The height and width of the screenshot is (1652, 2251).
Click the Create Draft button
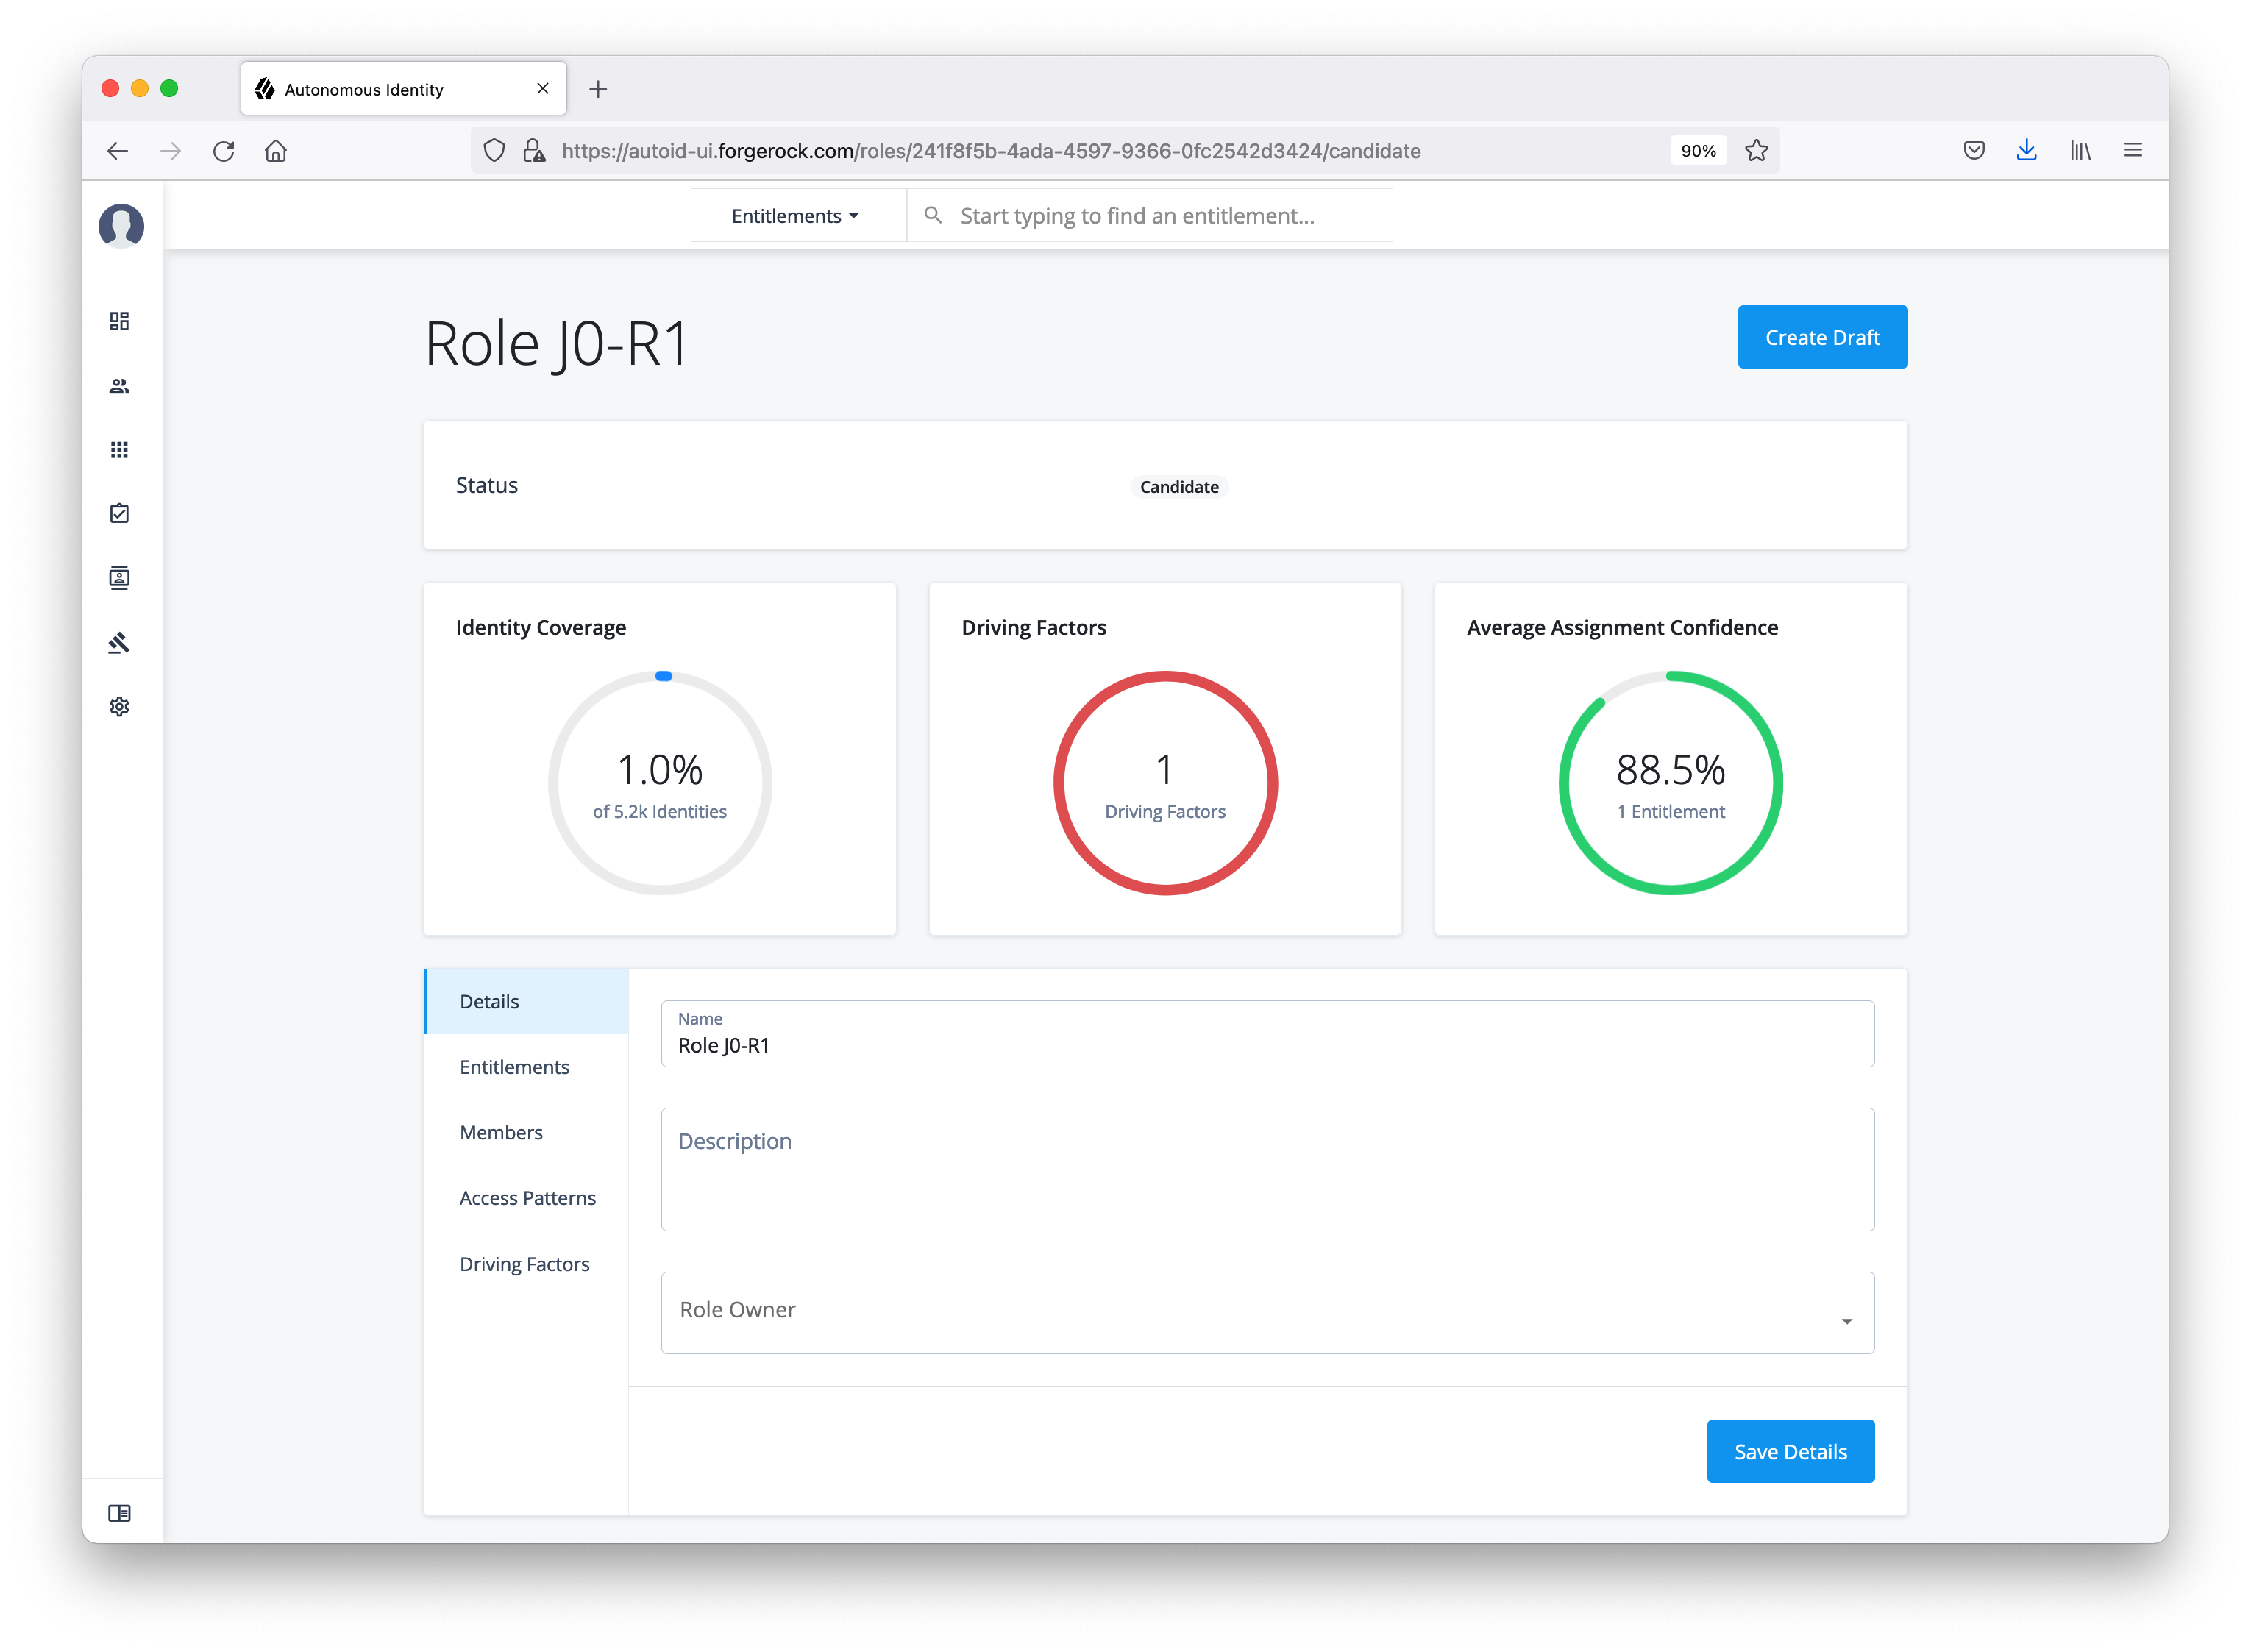(1821, 337)
